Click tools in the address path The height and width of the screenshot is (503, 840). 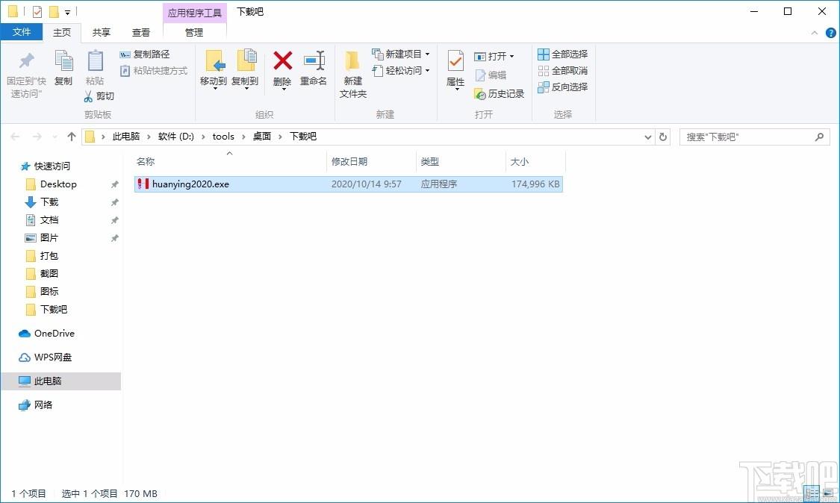(x=223, y=137)
